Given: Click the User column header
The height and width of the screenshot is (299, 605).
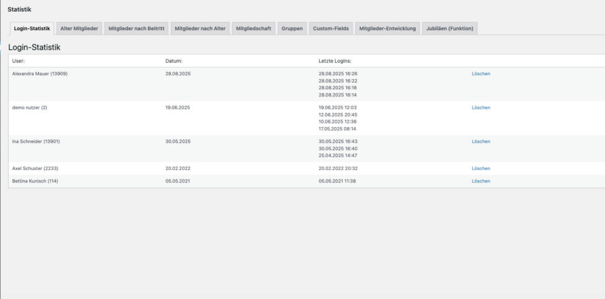Looking at the screenshot, I should [x=19, y=61].
